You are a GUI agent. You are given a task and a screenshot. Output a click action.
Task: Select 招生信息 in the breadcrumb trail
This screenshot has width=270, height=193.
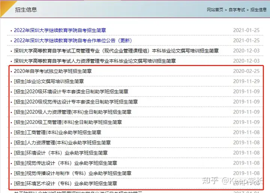pyautogui.click(x=258, y=10)
